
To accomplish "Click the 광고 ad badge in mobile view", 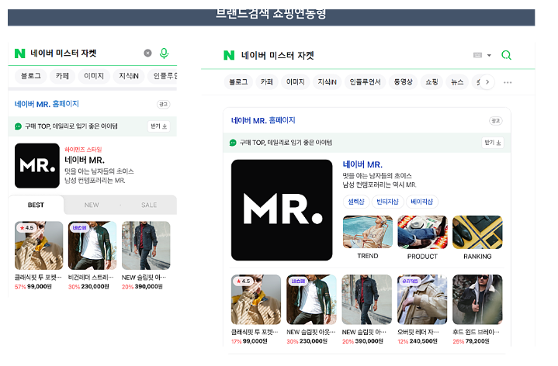I will (x=163, y=104).
